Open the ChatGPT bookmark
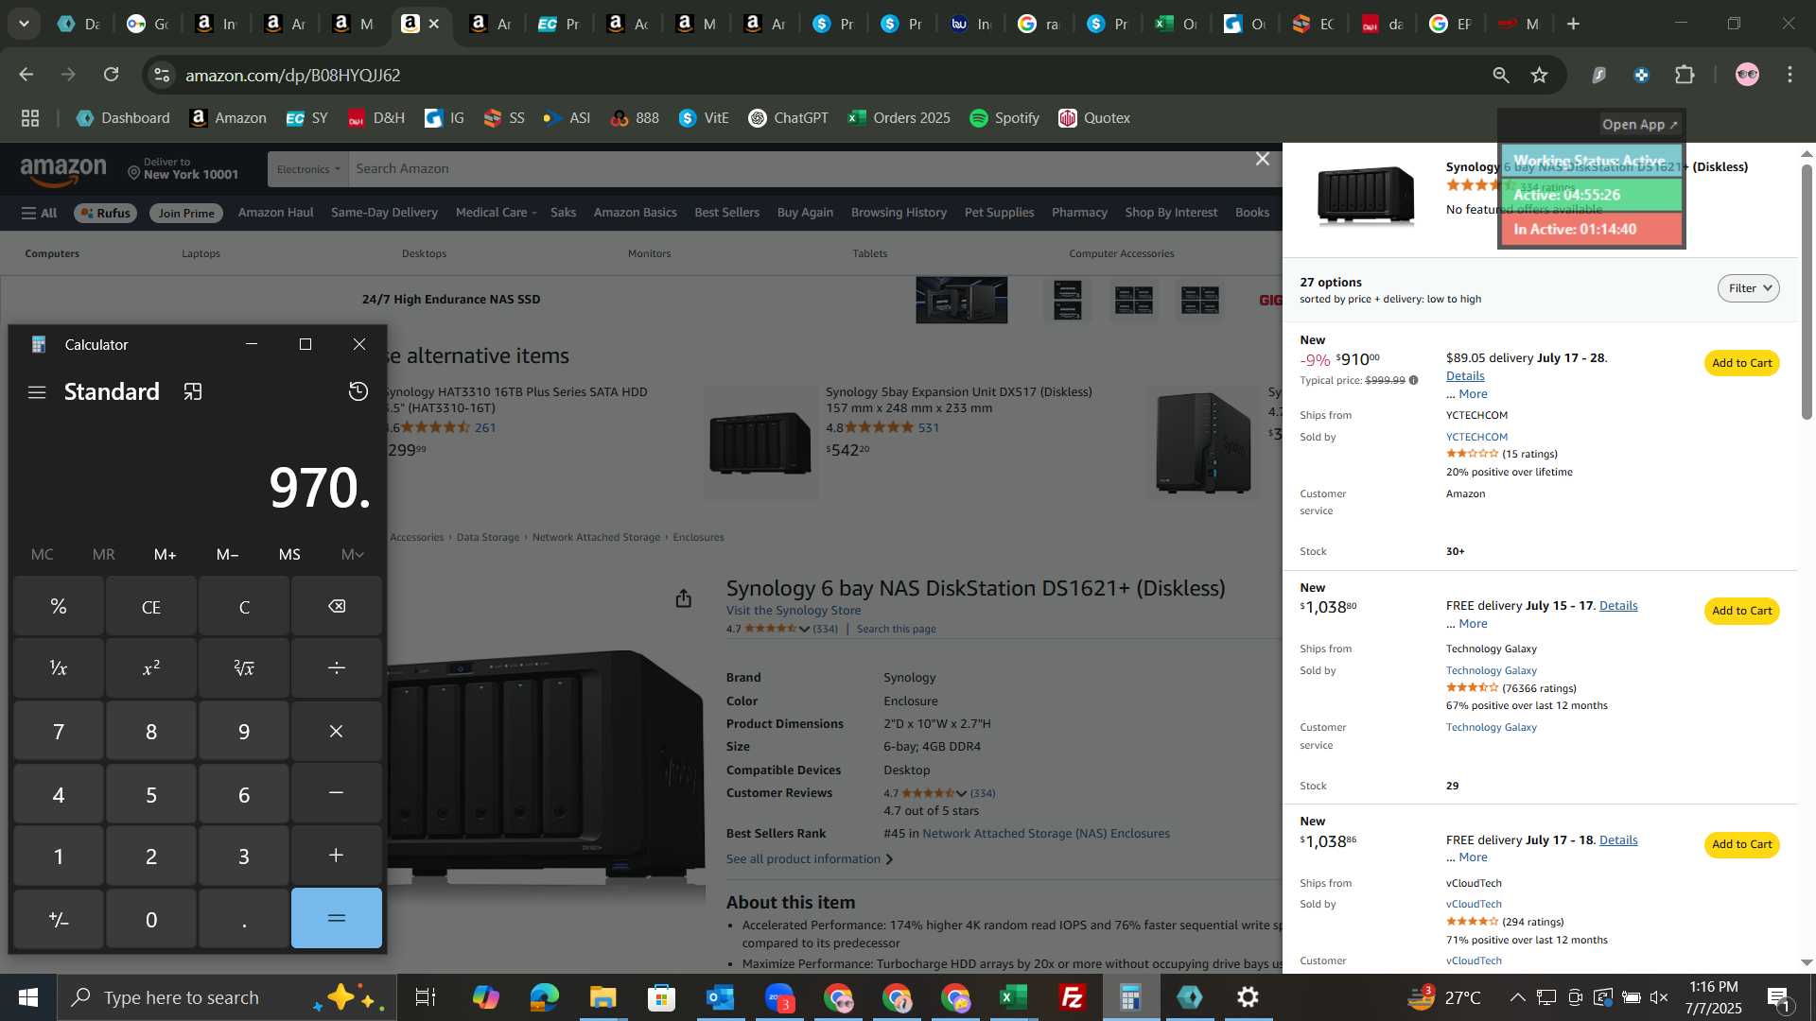This screenshot has width=1816, height=1021. point(788,118)
